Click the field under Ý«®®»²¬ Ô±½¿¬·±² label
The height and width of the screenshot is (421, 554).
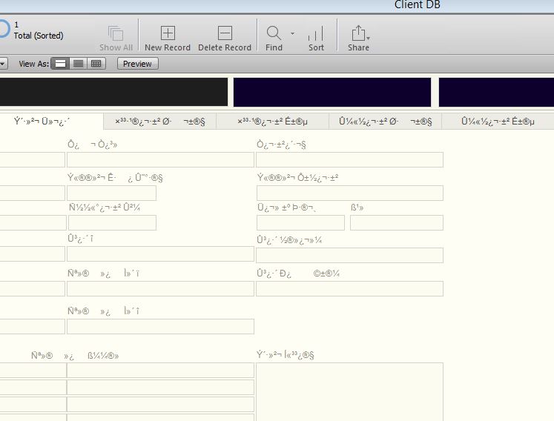[350, 193]
